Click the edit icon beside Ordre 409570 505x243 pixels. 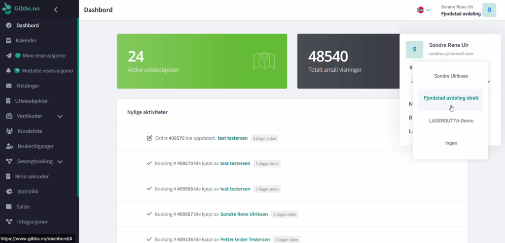point(149,138)
